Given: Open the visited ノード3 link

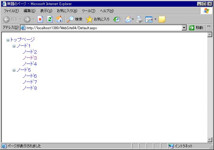Looking at the screenshot, I should pyautogui.click(x=30, y=58).
